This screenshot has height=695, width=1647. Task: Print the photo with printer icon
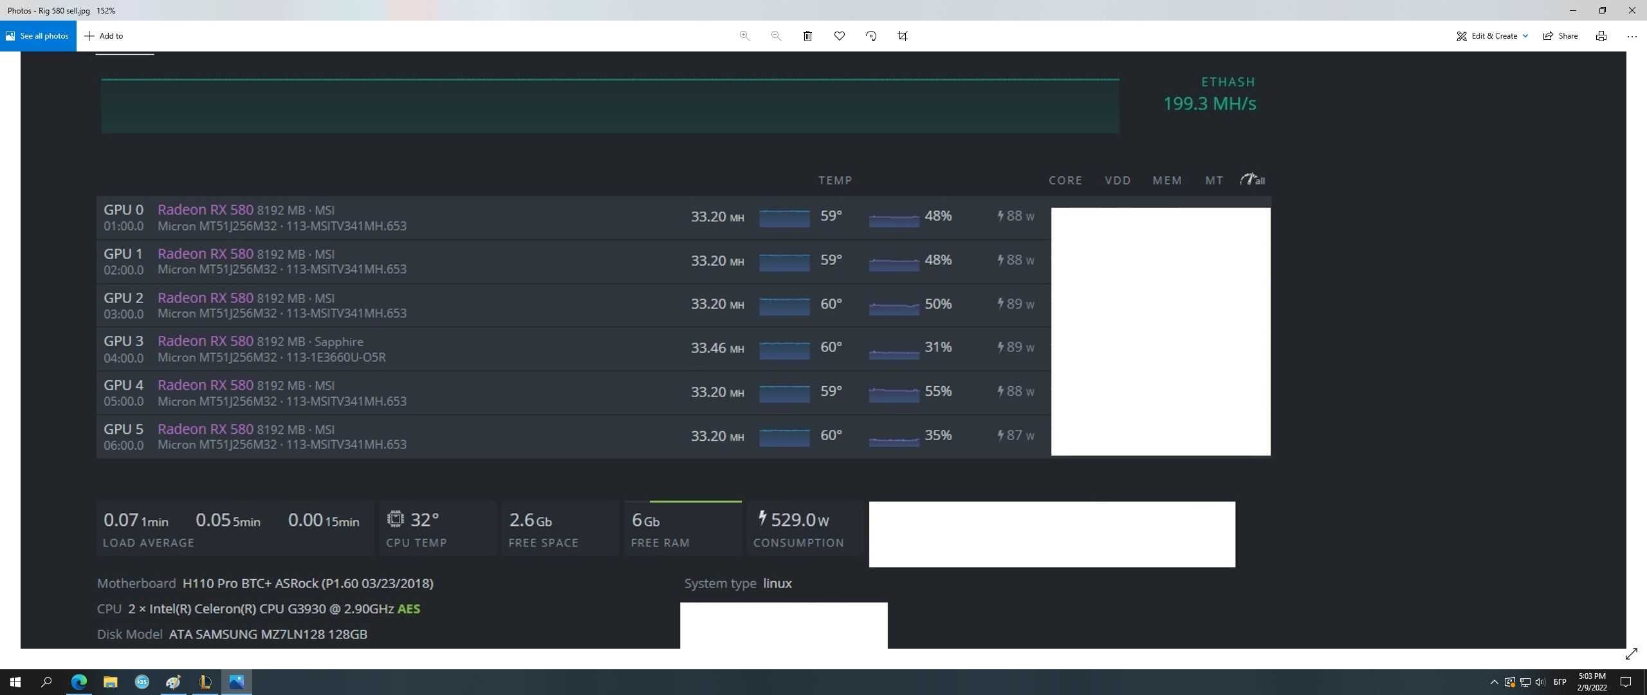tap(1601, 36)
